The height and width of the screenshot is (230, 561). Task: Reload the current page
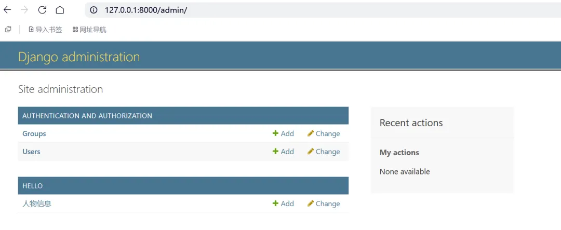pos(42,10)
